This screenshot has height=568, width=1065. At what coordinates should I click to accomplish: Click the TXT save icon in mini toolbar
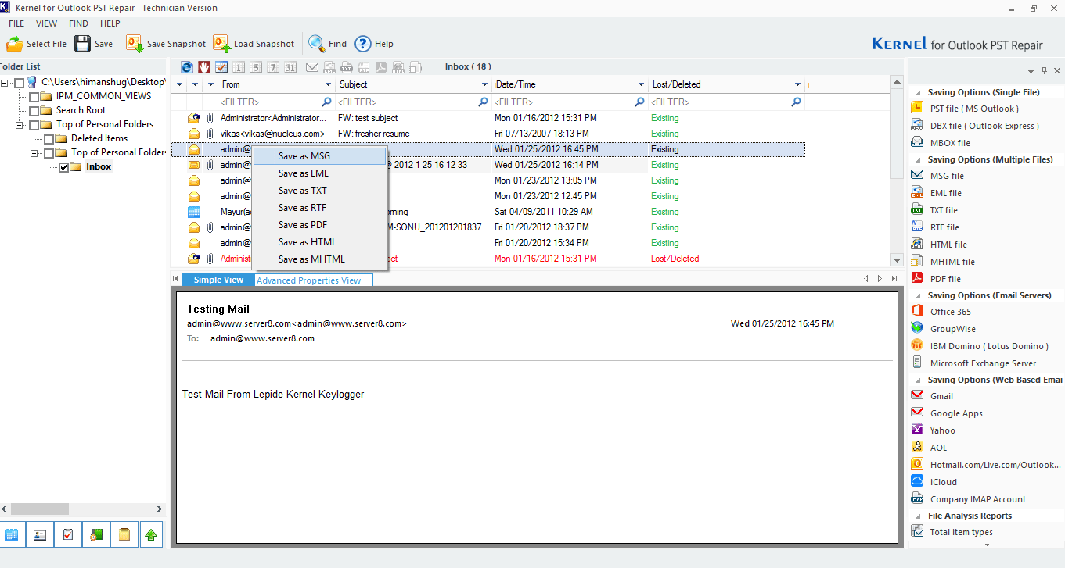point(347,67)
